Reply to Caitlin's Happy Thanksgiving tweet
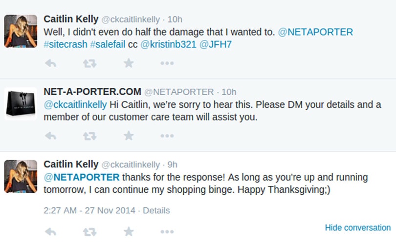396x244 pixels. 50,232
